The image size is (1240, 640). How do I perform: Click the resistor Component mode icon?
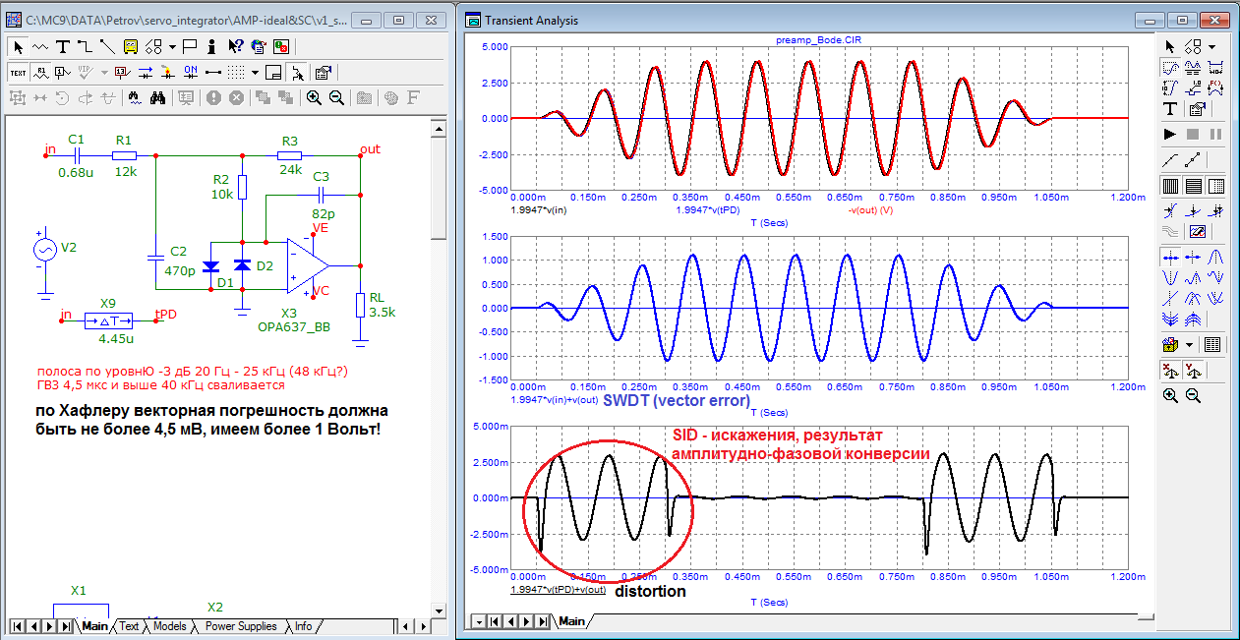click(40, 46)
